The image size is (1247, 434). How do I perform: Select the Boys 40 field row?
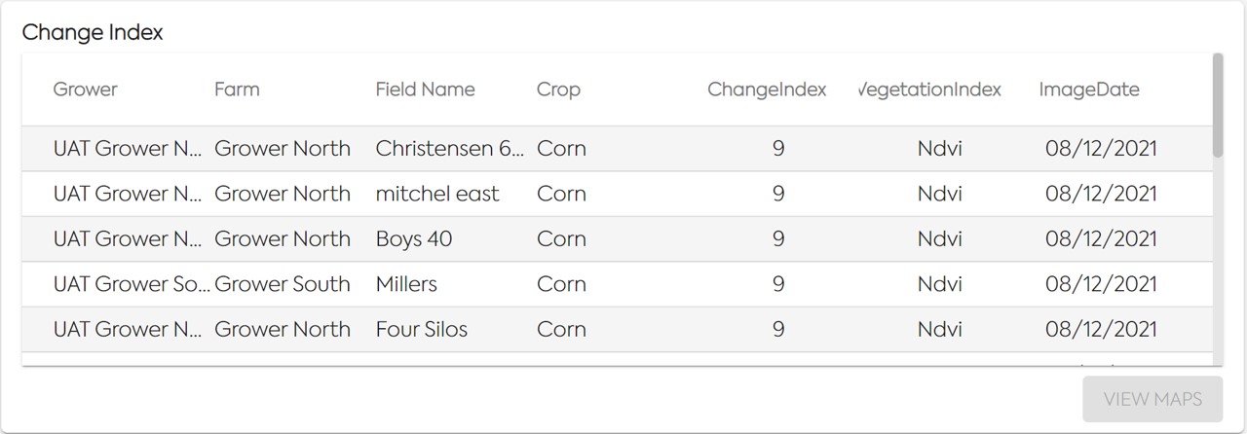(x=414, y=238)
